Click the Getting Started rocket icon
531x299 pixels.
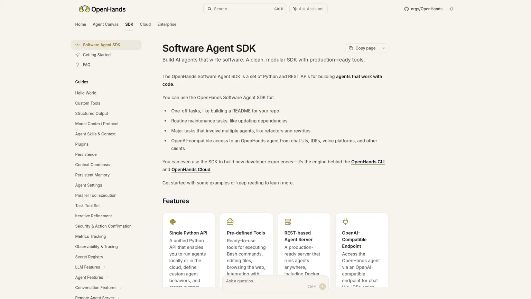point(77,55)
